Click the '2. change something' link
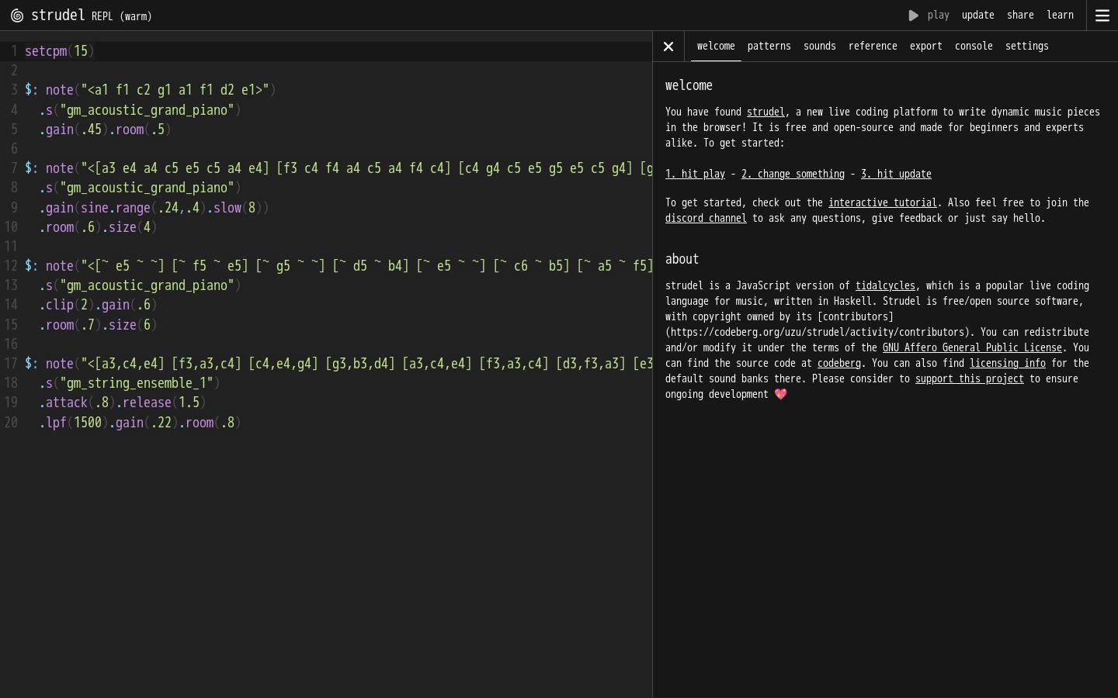 pos(793,174)
